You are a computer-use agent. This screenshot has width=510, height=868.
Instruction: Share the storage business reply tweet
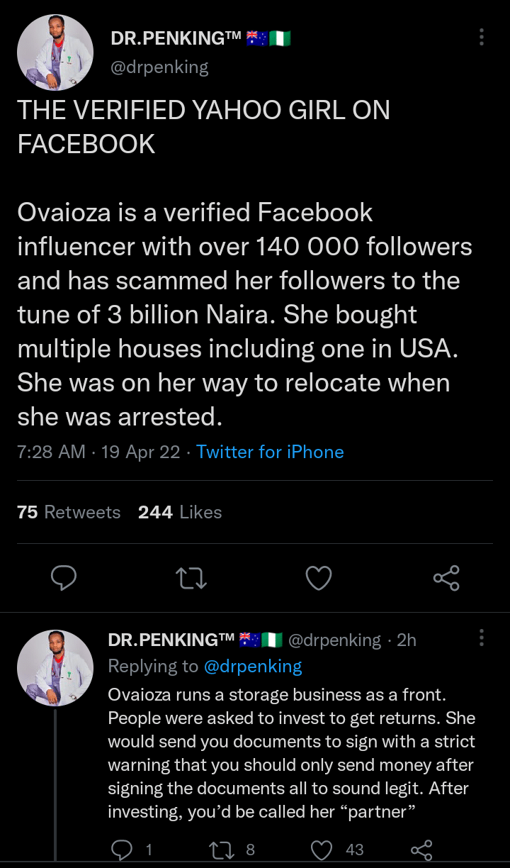[421, 849]
